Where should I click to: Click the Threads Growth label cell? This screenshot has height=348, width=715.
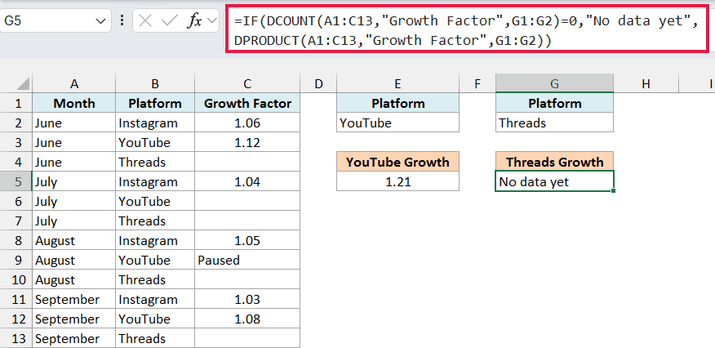click(554, 163)
